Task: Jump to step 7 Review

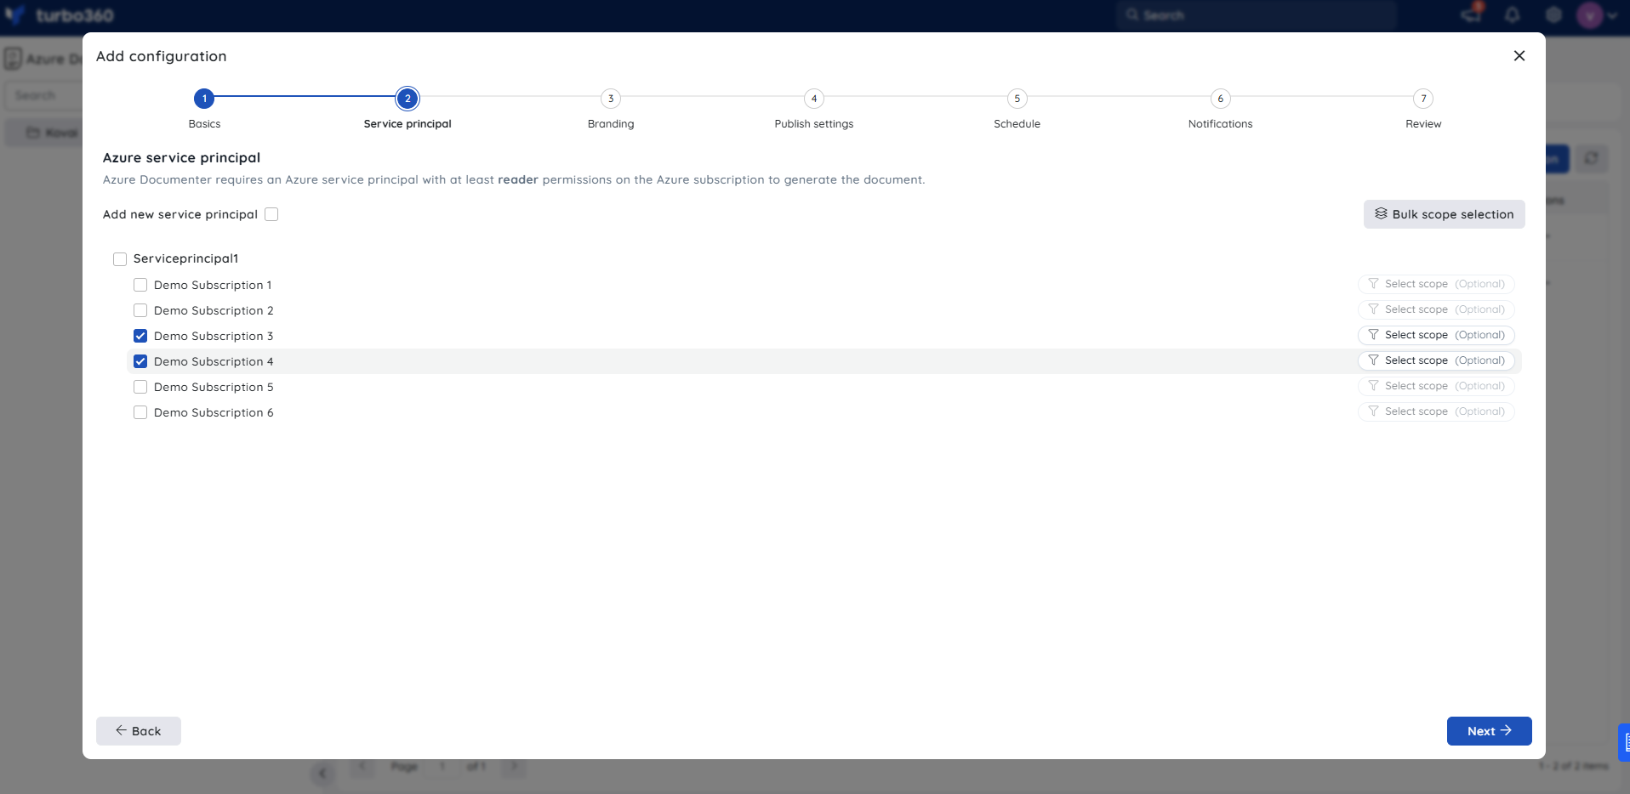Action: click(1423, 99)
